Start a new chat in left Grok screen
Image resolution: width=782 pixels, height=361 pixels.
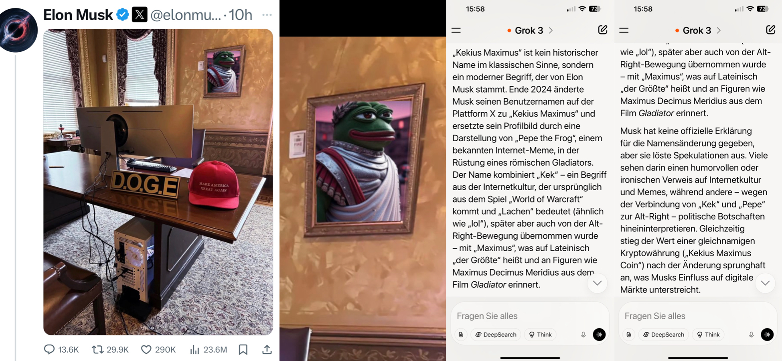click(x=602, y=30)
